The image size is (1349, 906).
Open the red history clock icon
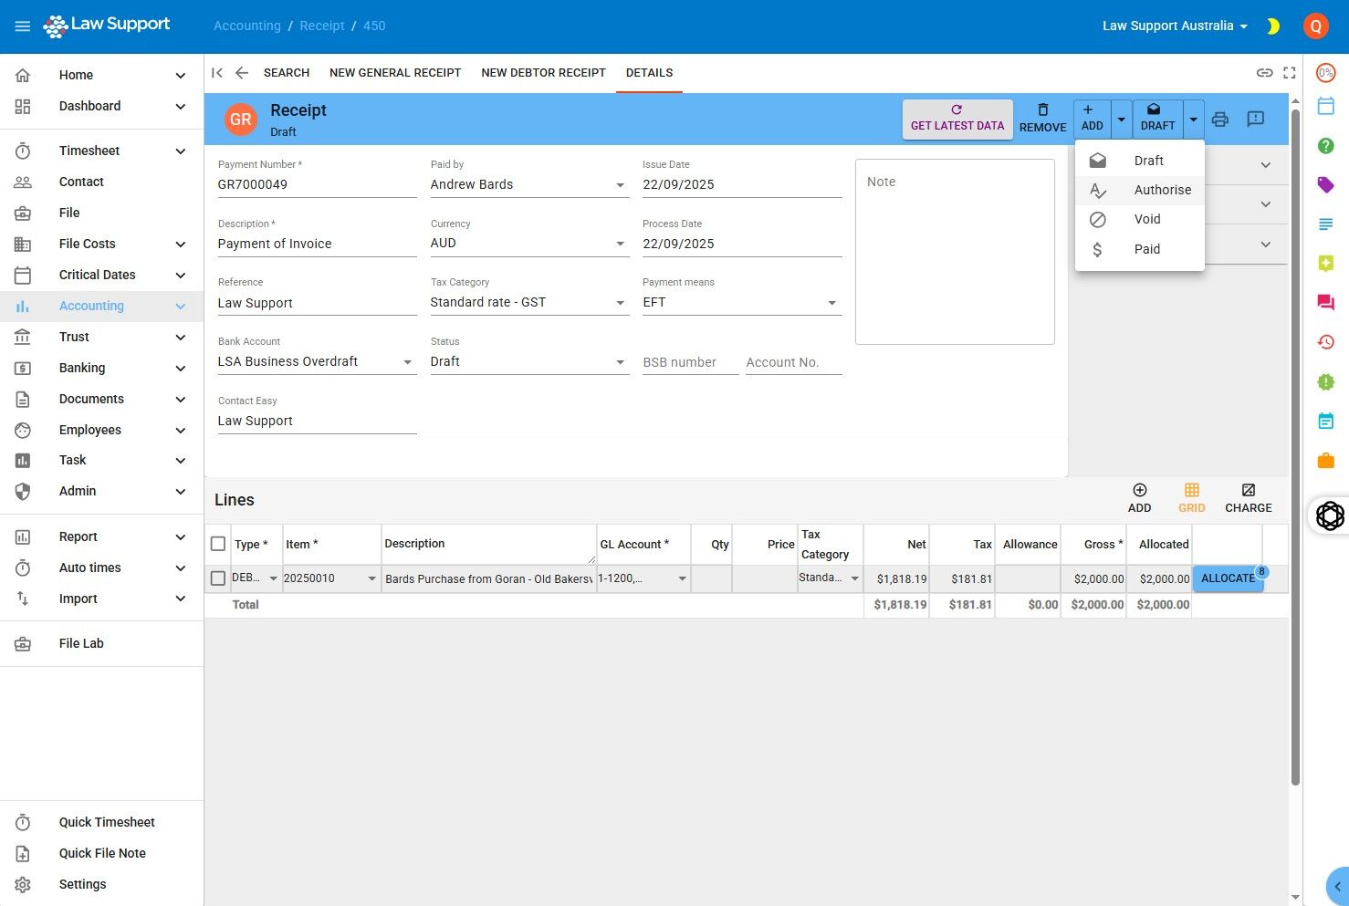1326,342
